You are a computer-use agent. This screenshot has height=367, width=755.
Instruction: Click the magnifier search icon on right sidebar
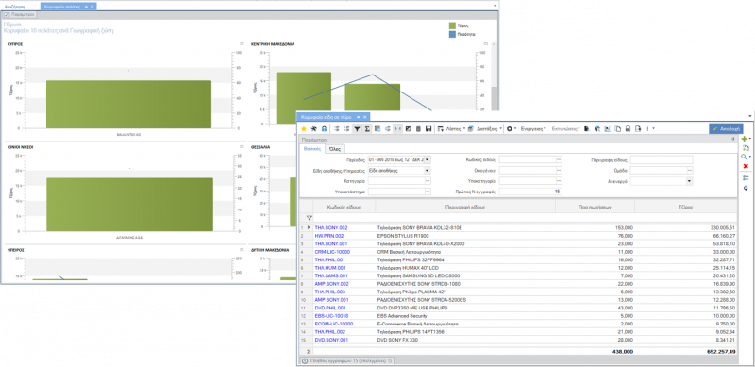tap(745, 157)
